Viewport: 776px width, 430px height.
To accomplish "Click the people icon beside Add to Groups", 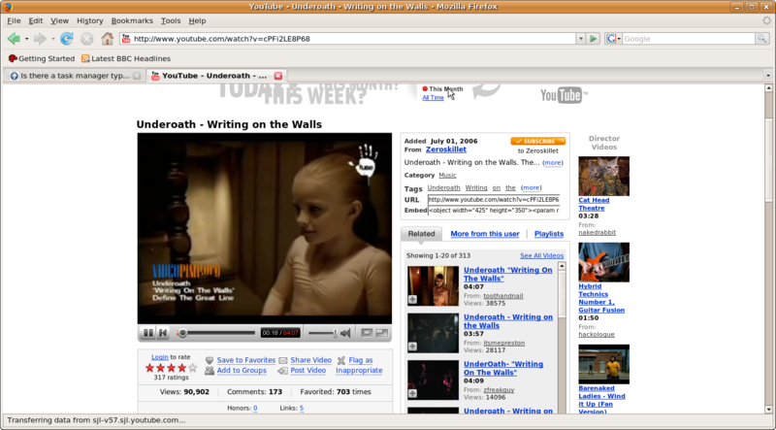I will [x=210, y=371].
